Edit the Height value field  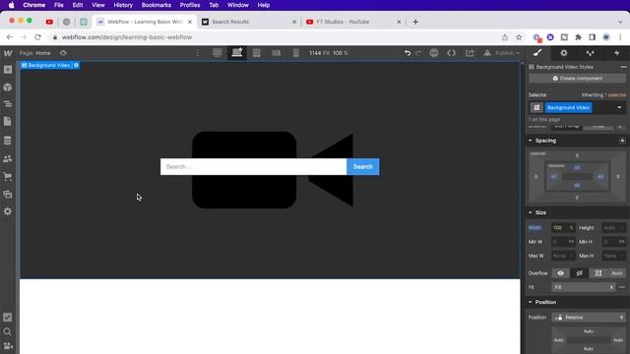tap(614, 227)
